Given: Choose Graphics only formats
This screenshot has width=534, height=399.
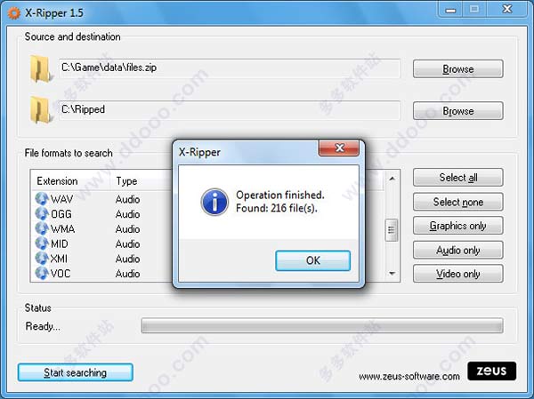Looking at the screenshot, I should [x=458, y=226].
